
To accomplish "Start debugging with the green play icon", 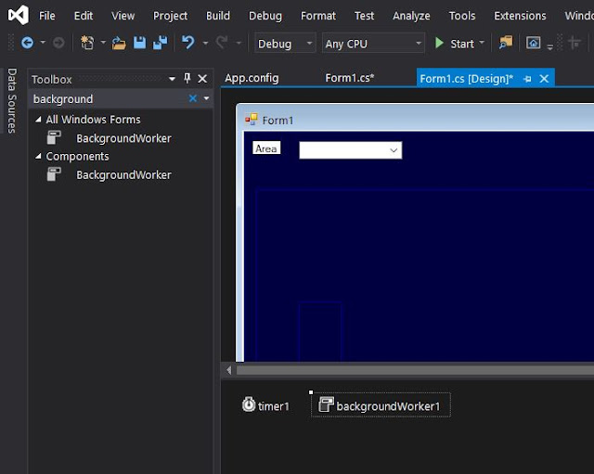I will (x=439, y=44).
